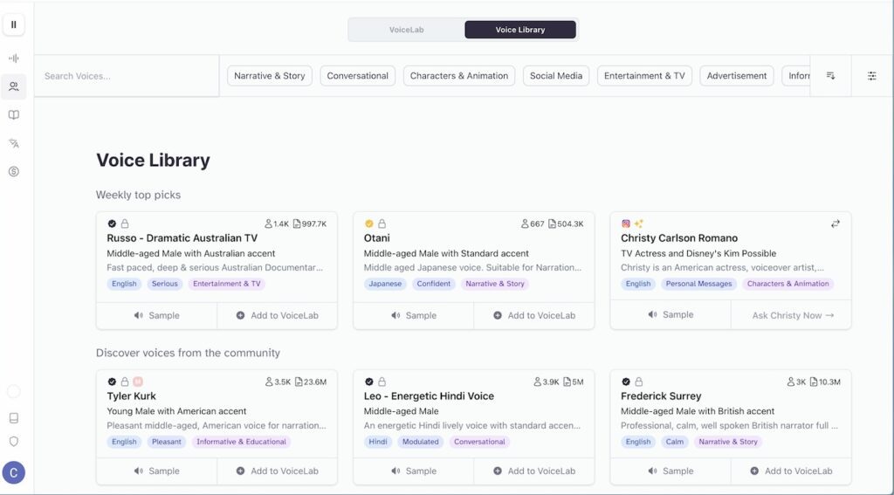The height and width of the screenshot is (495, 894).
Task: Click the pause icon in sidebar
Action: pos(13,24)
